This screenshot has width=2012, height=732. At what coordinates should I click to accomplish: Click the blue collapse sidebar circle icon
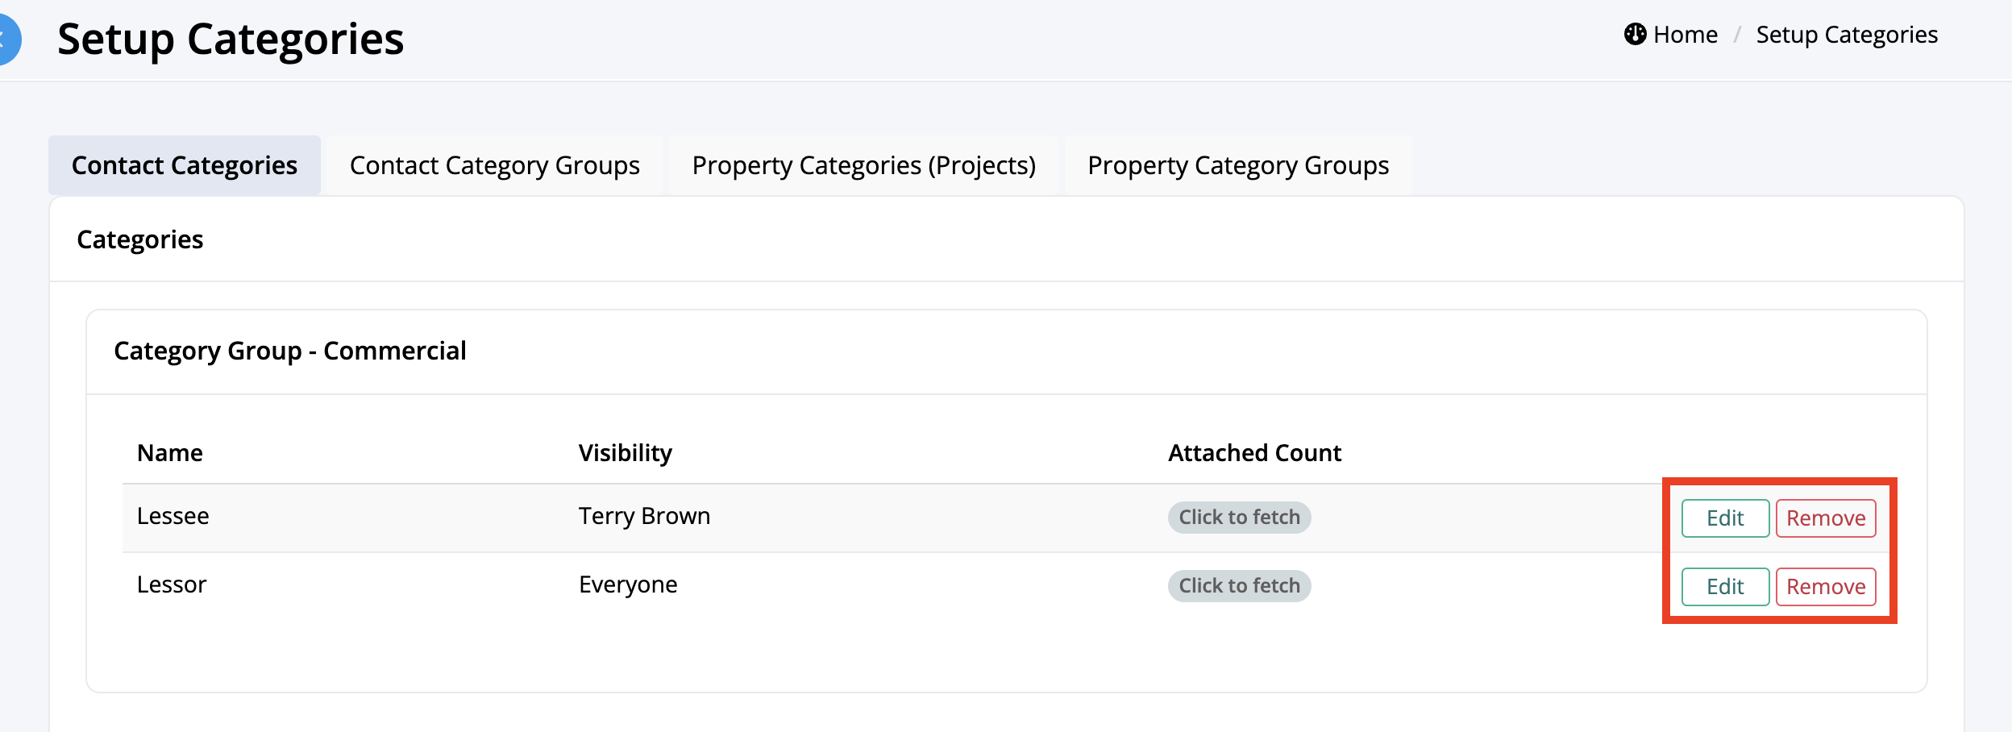click(6, 39)
